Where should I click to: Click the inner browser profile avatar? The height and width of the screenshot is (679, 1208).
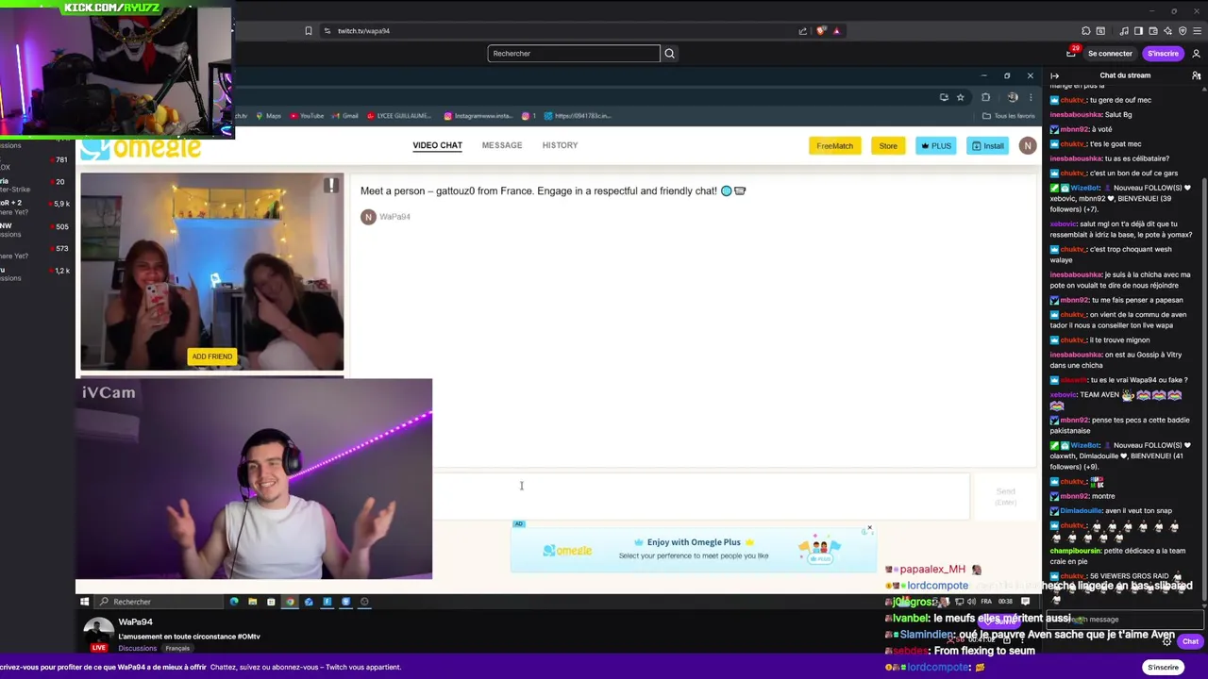coord(1013,97)
